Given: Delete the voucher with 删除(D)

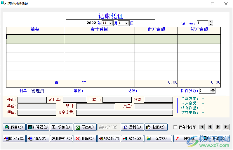Looking at the screenshot, I should (85, 138).
